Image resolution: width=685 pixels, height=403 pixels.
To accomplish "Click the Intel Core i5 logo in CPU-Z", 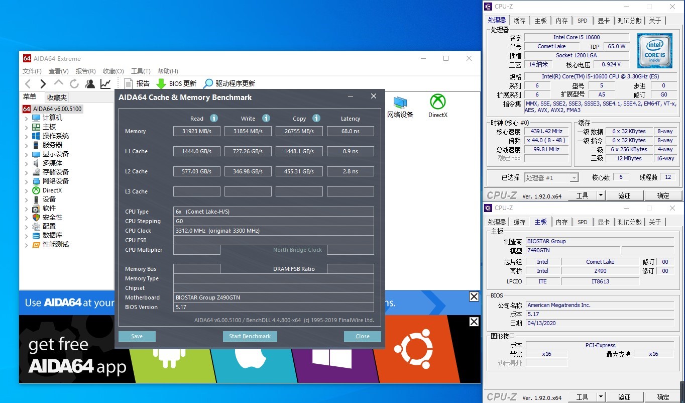I will pos(655,51).
